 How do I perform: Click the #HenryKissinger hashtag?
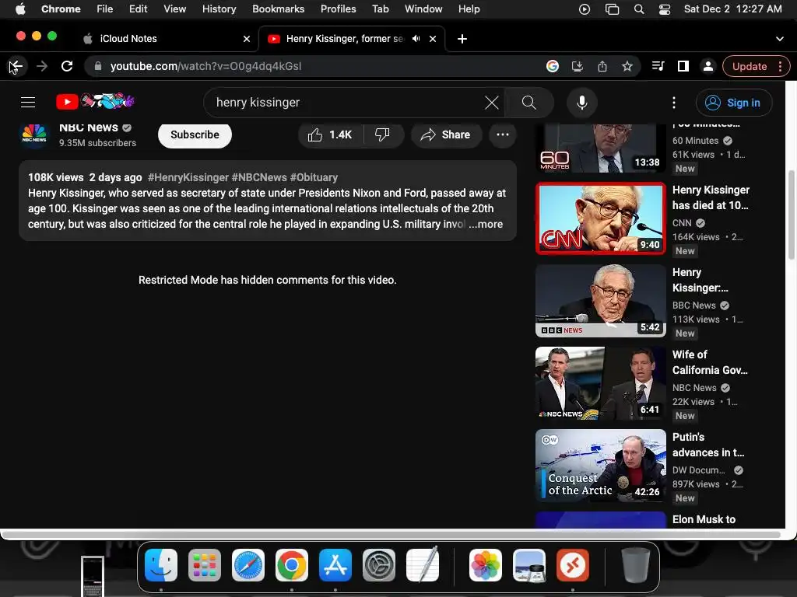coord(188,178)
